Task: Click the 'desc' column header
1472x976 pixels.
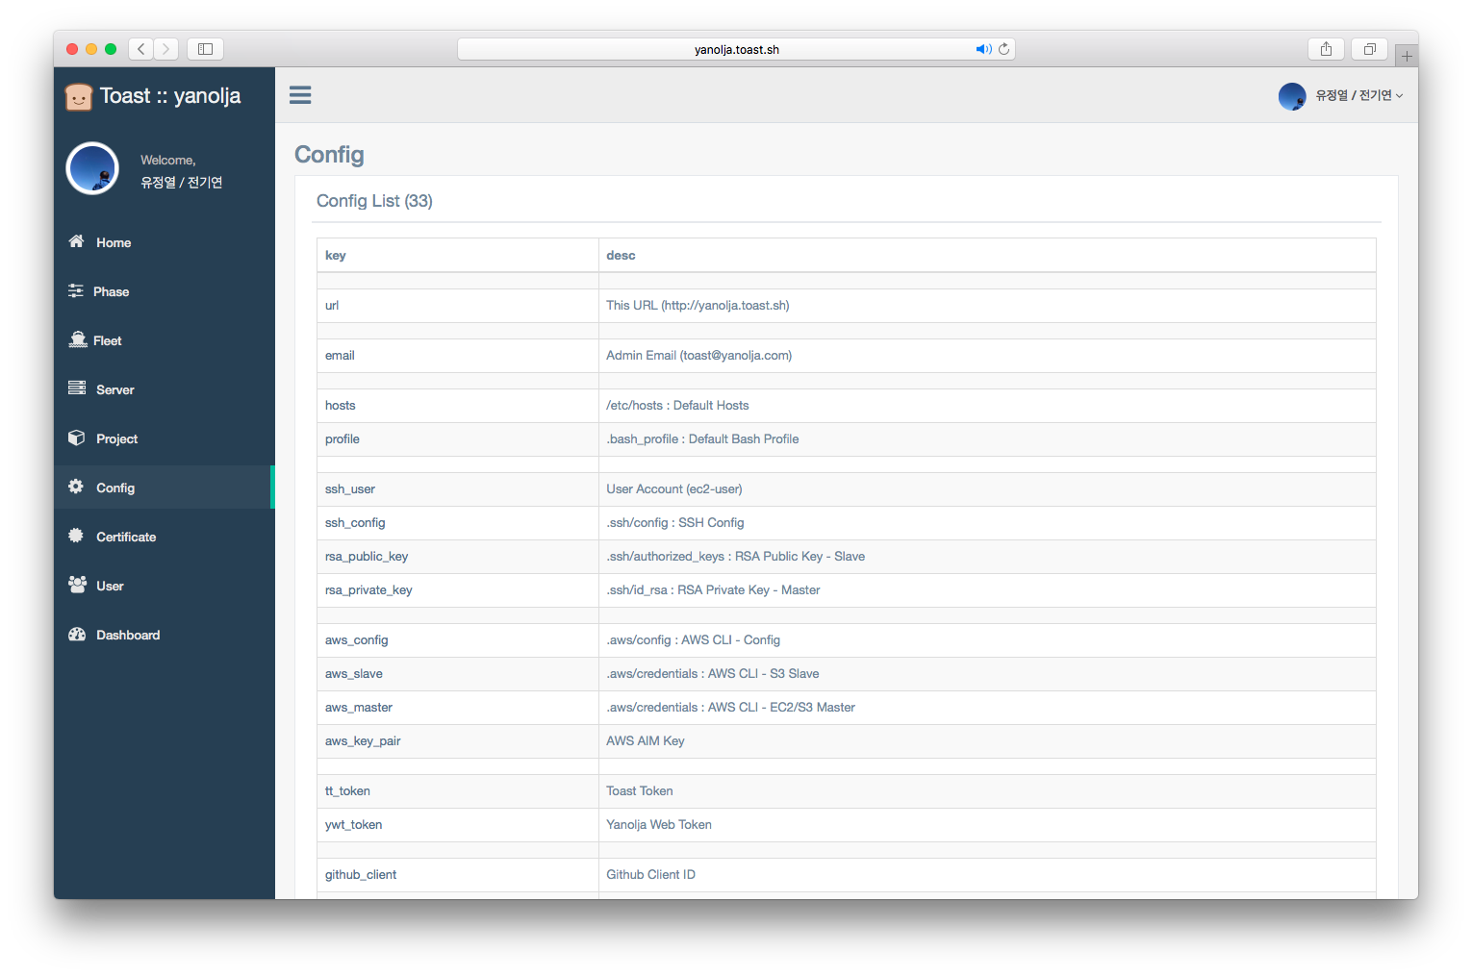Action: click(x=987, y=256)
